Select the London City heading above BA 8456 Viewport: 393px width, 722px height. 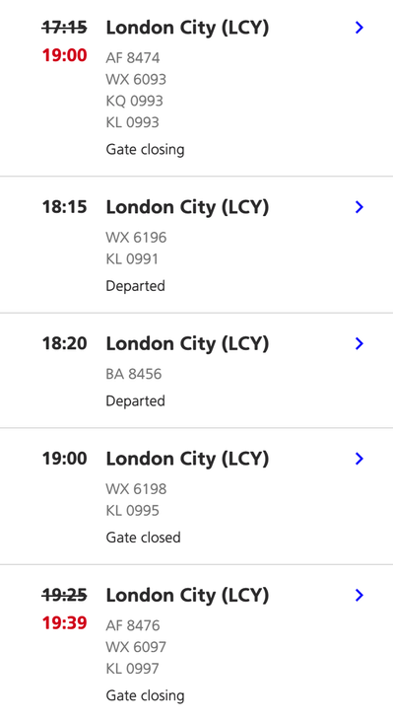pyautogui.click(x=187, y=344)
